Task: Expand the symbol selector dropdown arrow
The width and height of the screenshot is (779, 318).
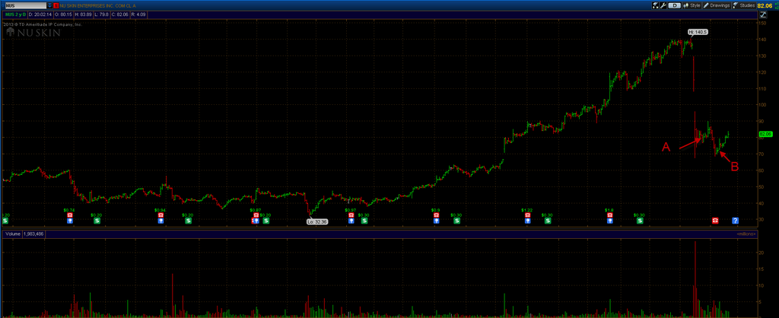Action: pos(49,5)
